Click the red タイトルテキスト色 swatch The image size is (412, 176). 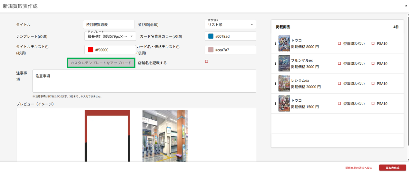91,50
